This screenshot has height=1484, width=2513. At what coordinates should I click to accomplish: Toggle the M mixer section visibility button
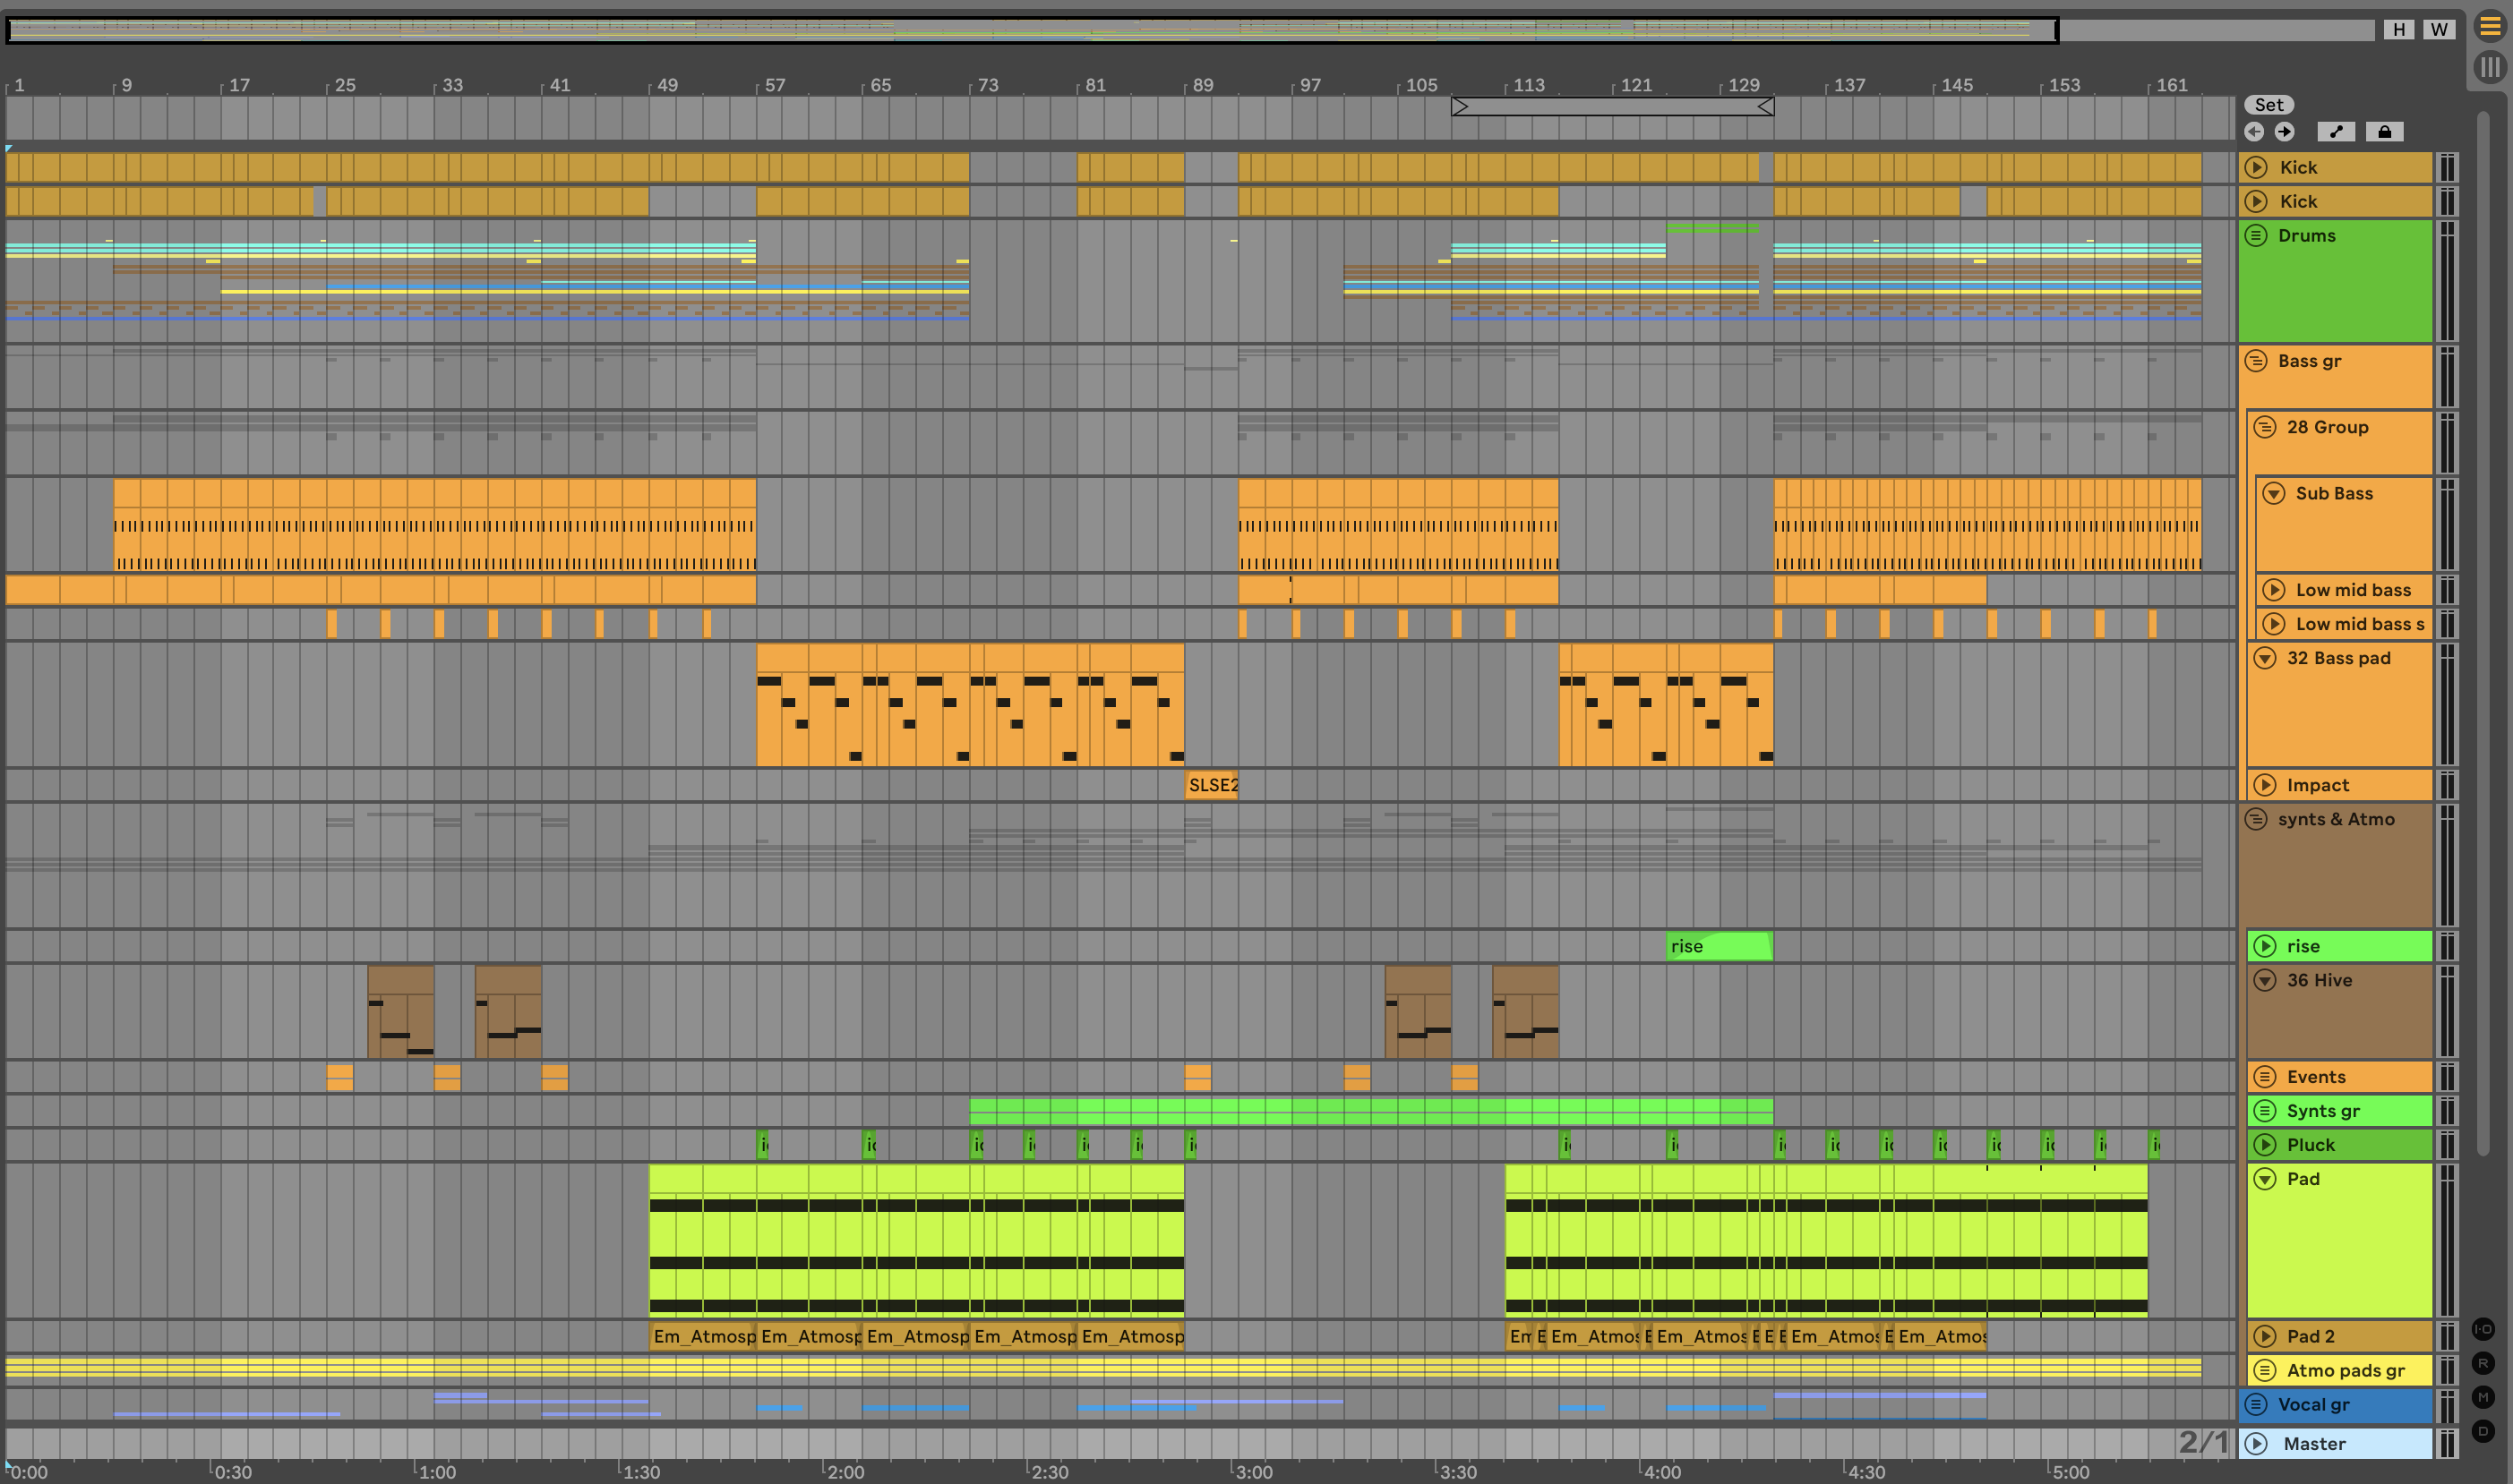point(2483,1397)
